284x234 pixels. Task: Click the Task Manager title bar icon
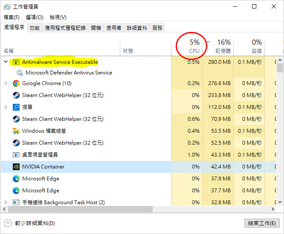tap(7, 7)
